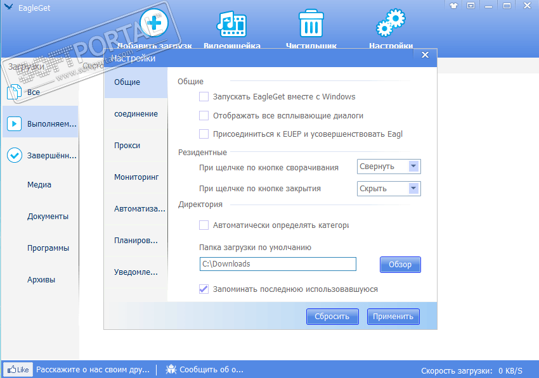Open the Свернуть minimize-action dropdown
The image size is (539, 378).
(389, 167)
